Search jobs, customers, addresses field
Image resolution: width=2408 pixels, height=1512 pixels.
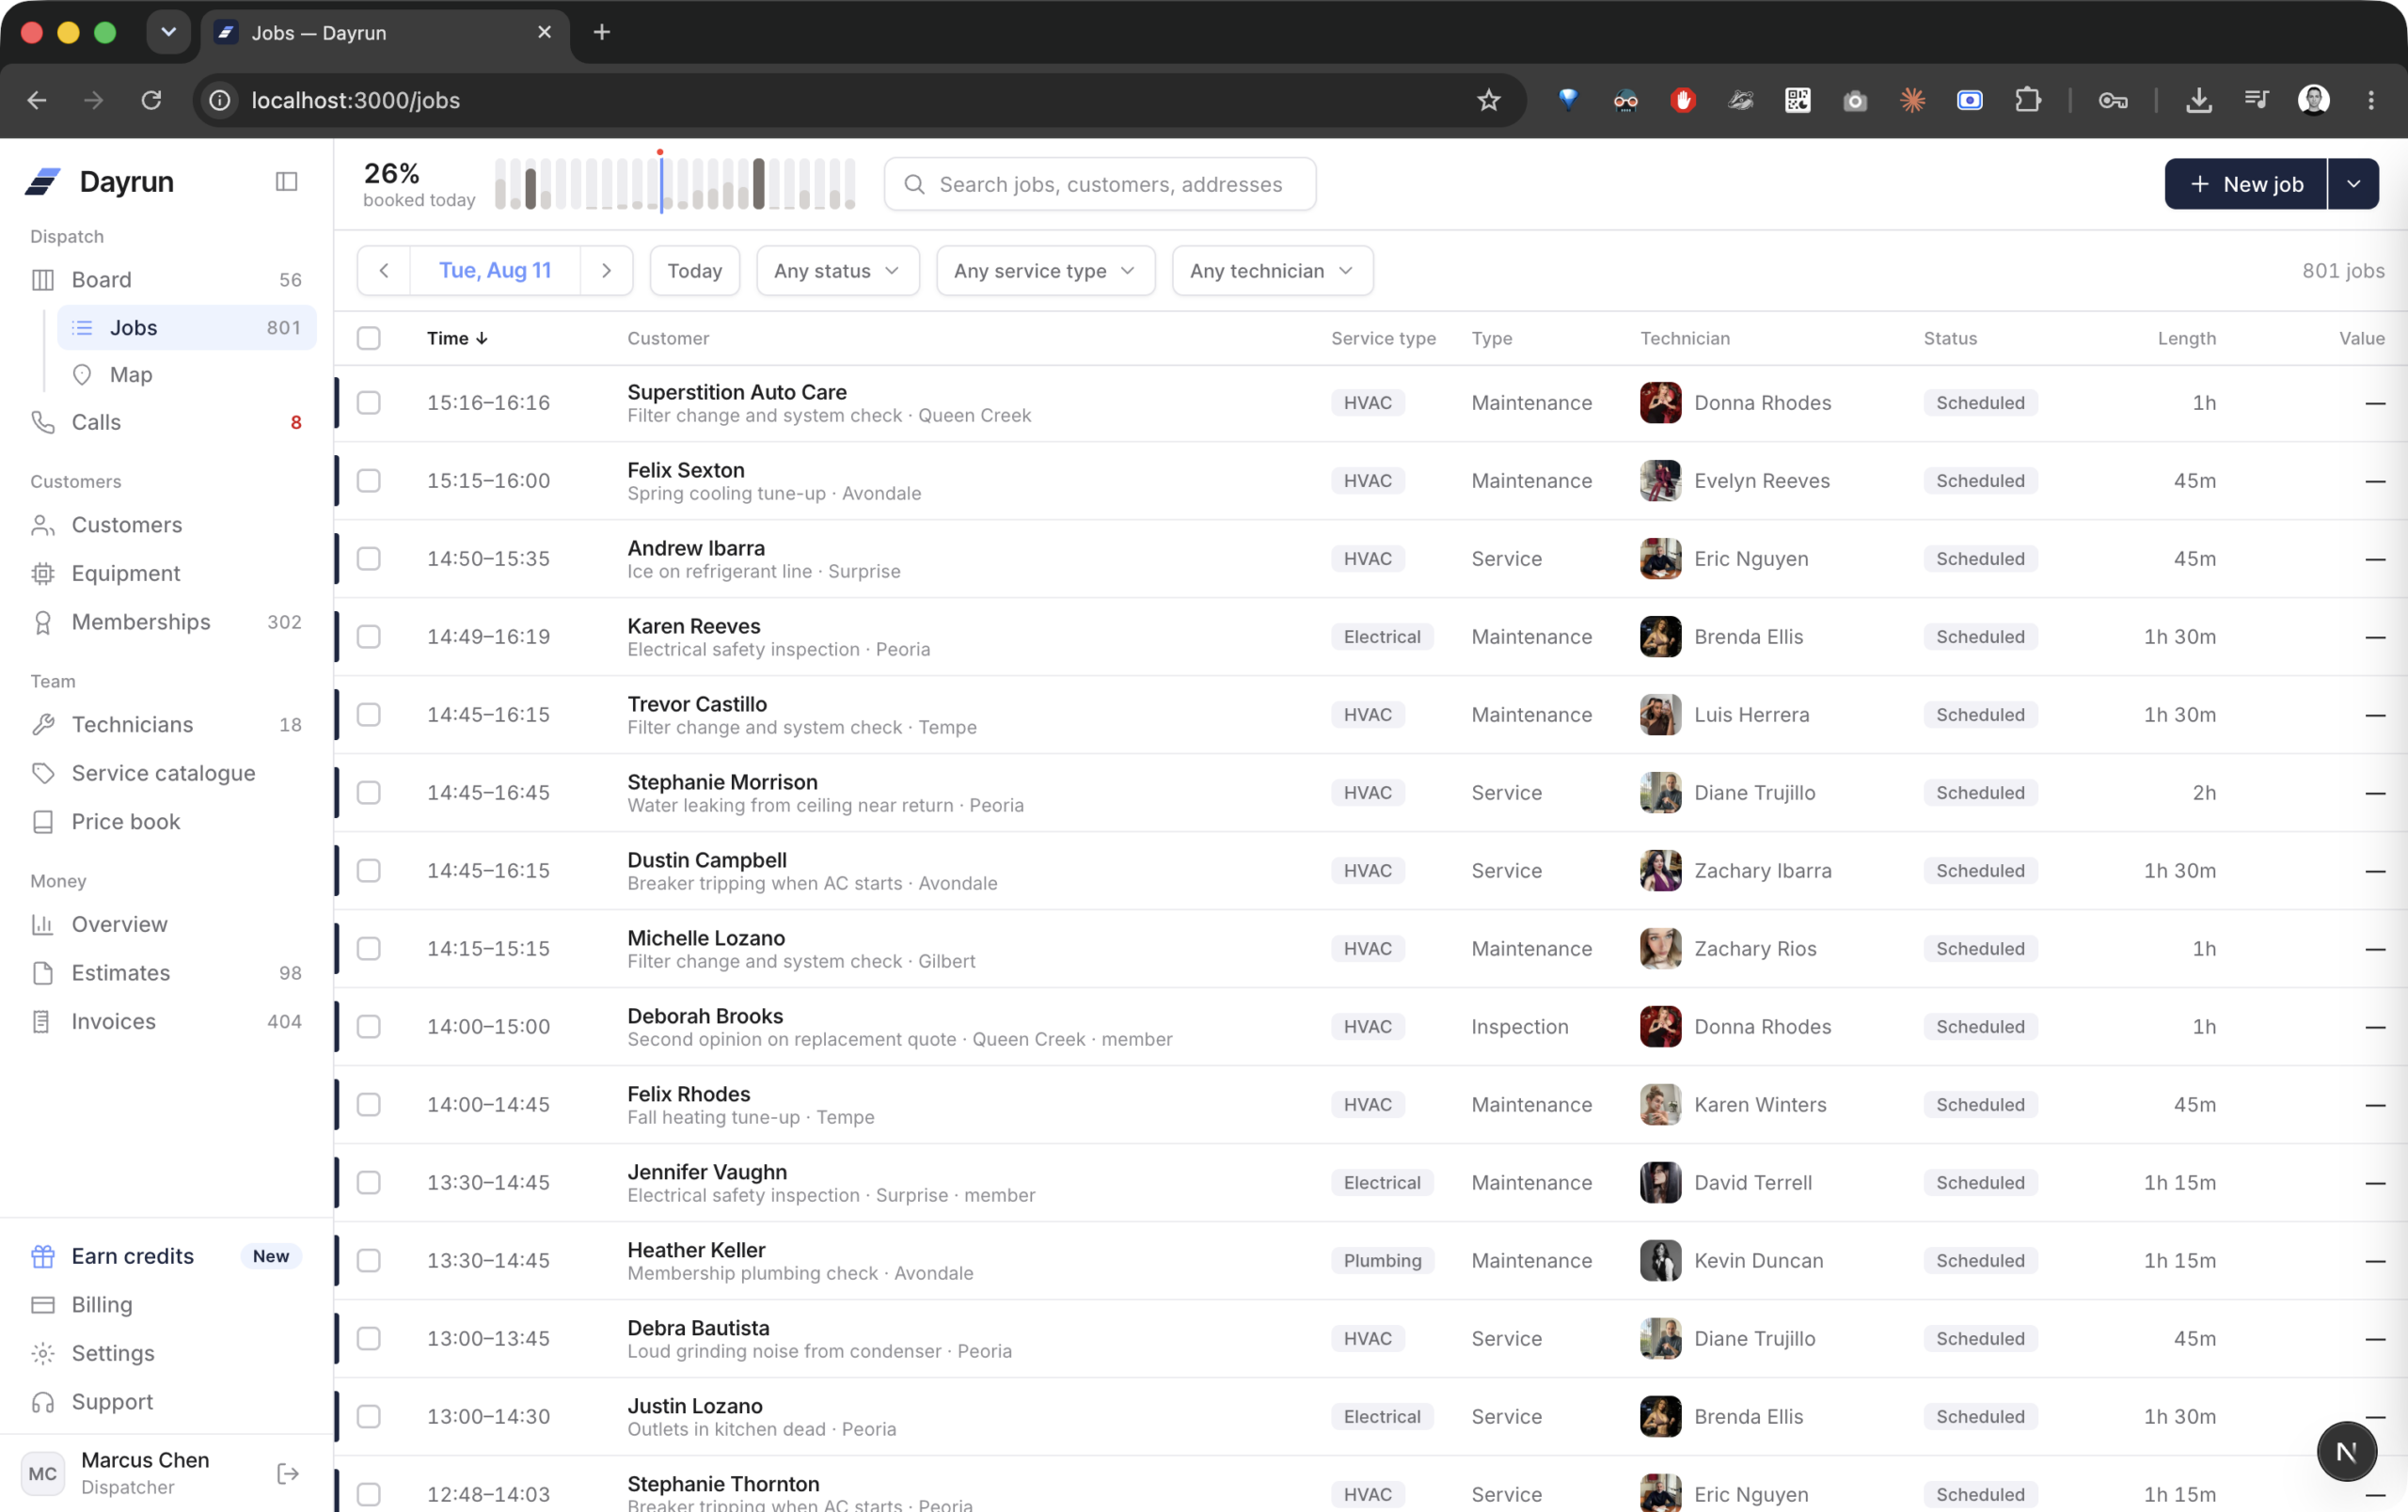1099,184
